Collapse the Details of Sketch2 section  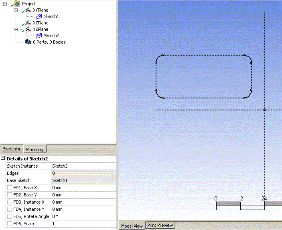pyautogui.click(x=3, y=158)
